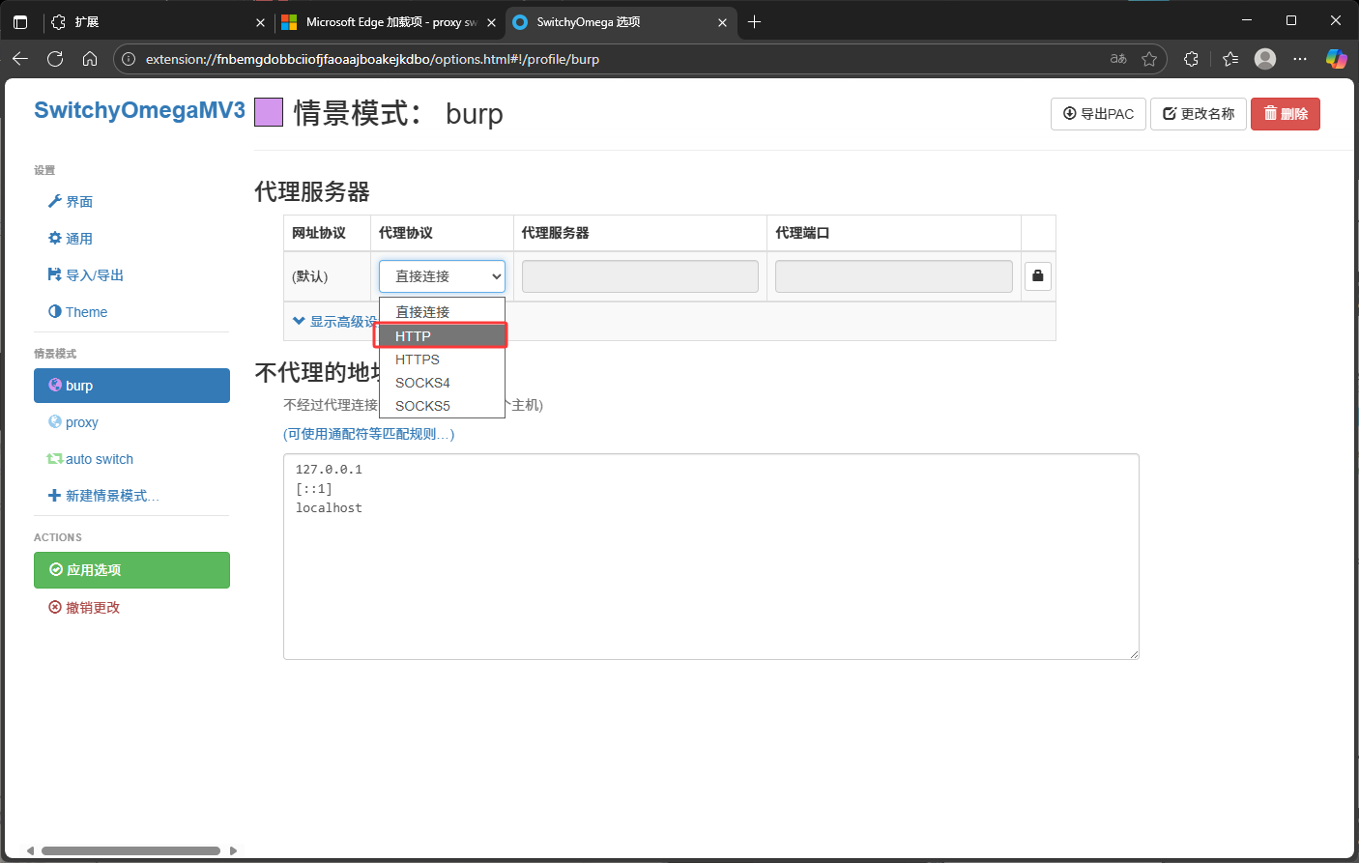Click the site information icon

[129, 59]
